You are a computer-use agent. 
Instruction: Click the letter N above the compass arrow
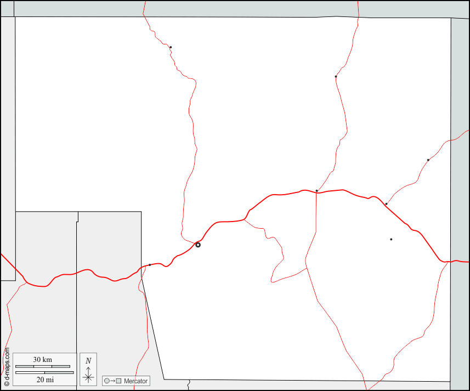[88, 361]
